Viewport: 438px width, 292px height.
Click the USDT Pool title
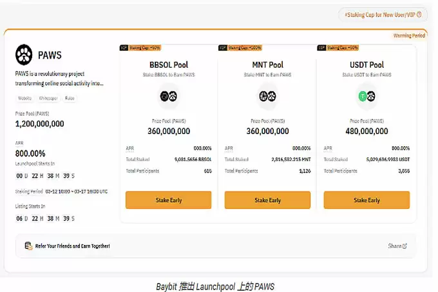(367, 65)
